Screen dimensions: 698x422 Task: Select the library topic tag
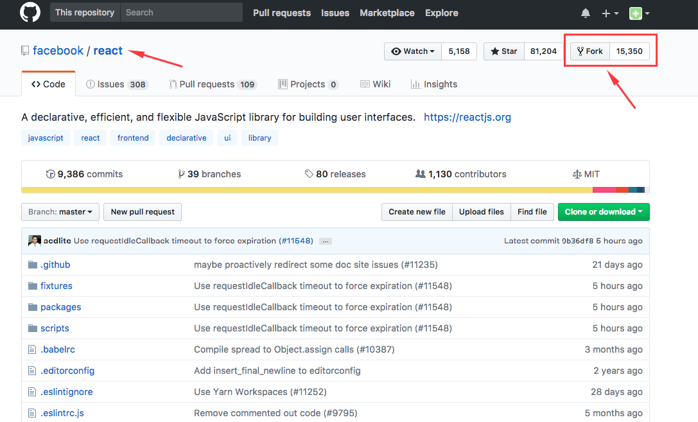259,138
